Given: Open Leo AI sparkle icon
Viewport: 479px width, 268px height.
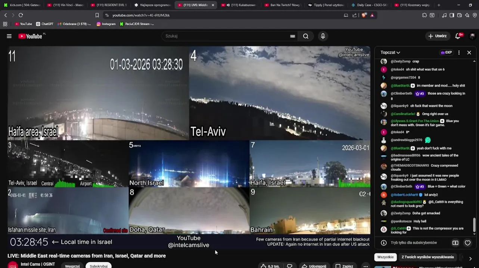Looking at the screenshot, I should (467, 15).
